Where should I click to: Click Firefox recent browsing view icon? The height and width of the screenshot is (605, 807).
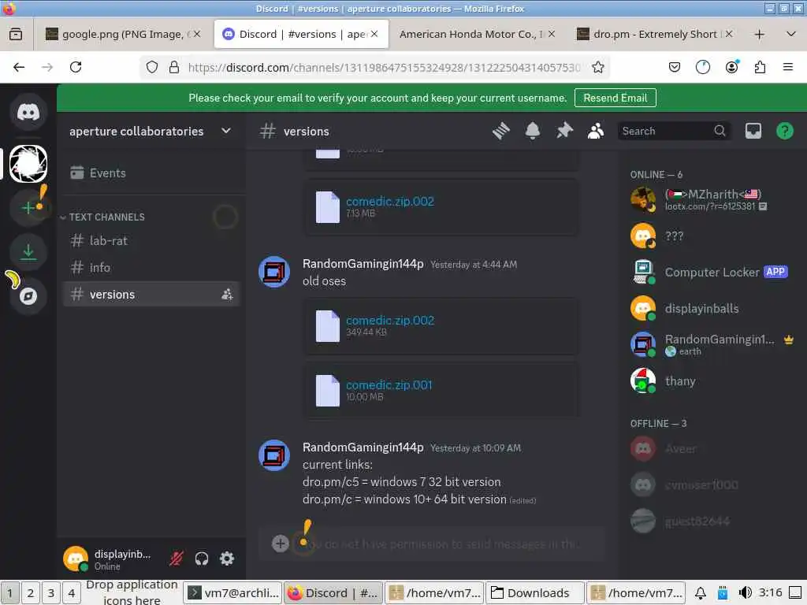16,35
